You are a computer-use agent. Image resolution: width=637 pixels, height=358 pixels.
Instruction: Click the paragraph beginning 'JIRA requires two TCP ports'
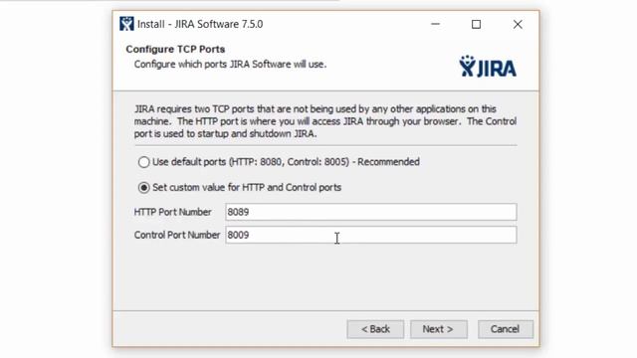tap(325, 121)
